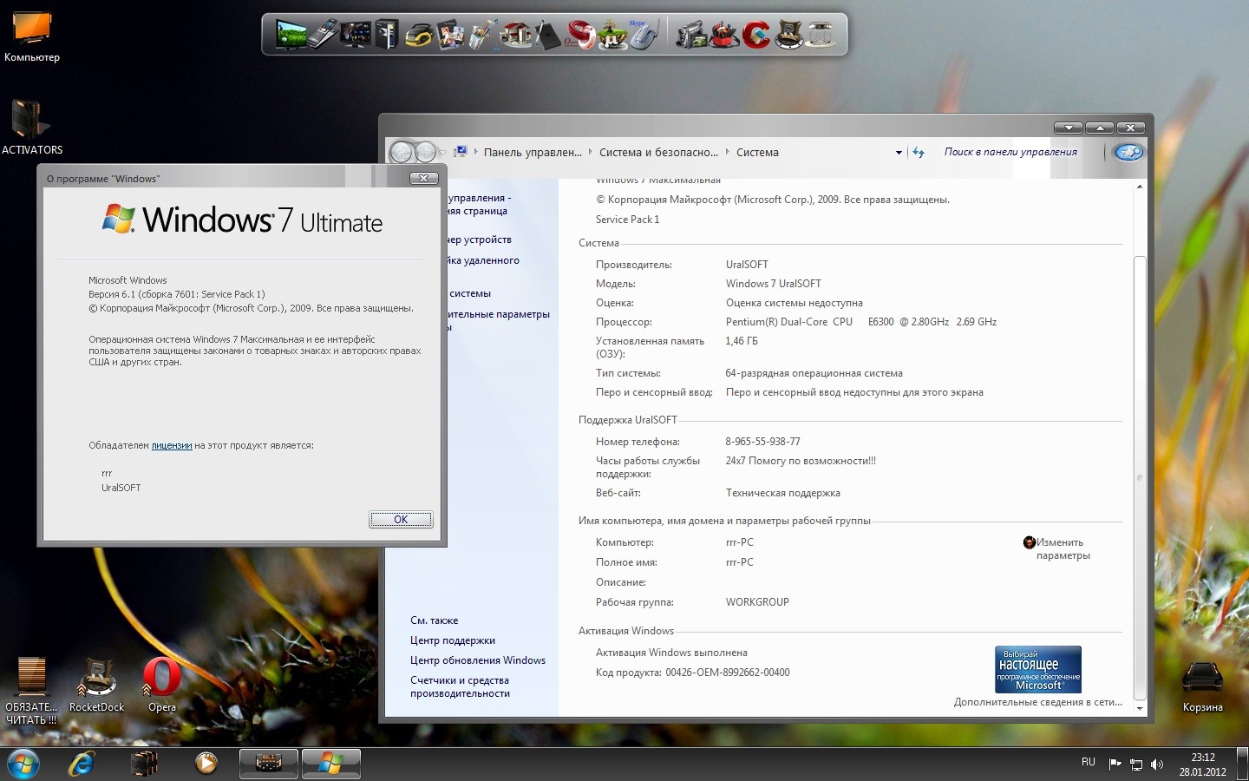Click the Система и безопасность breadcrumb
The height and width of the screenshot is (781, 1249).
click(658, 152)
